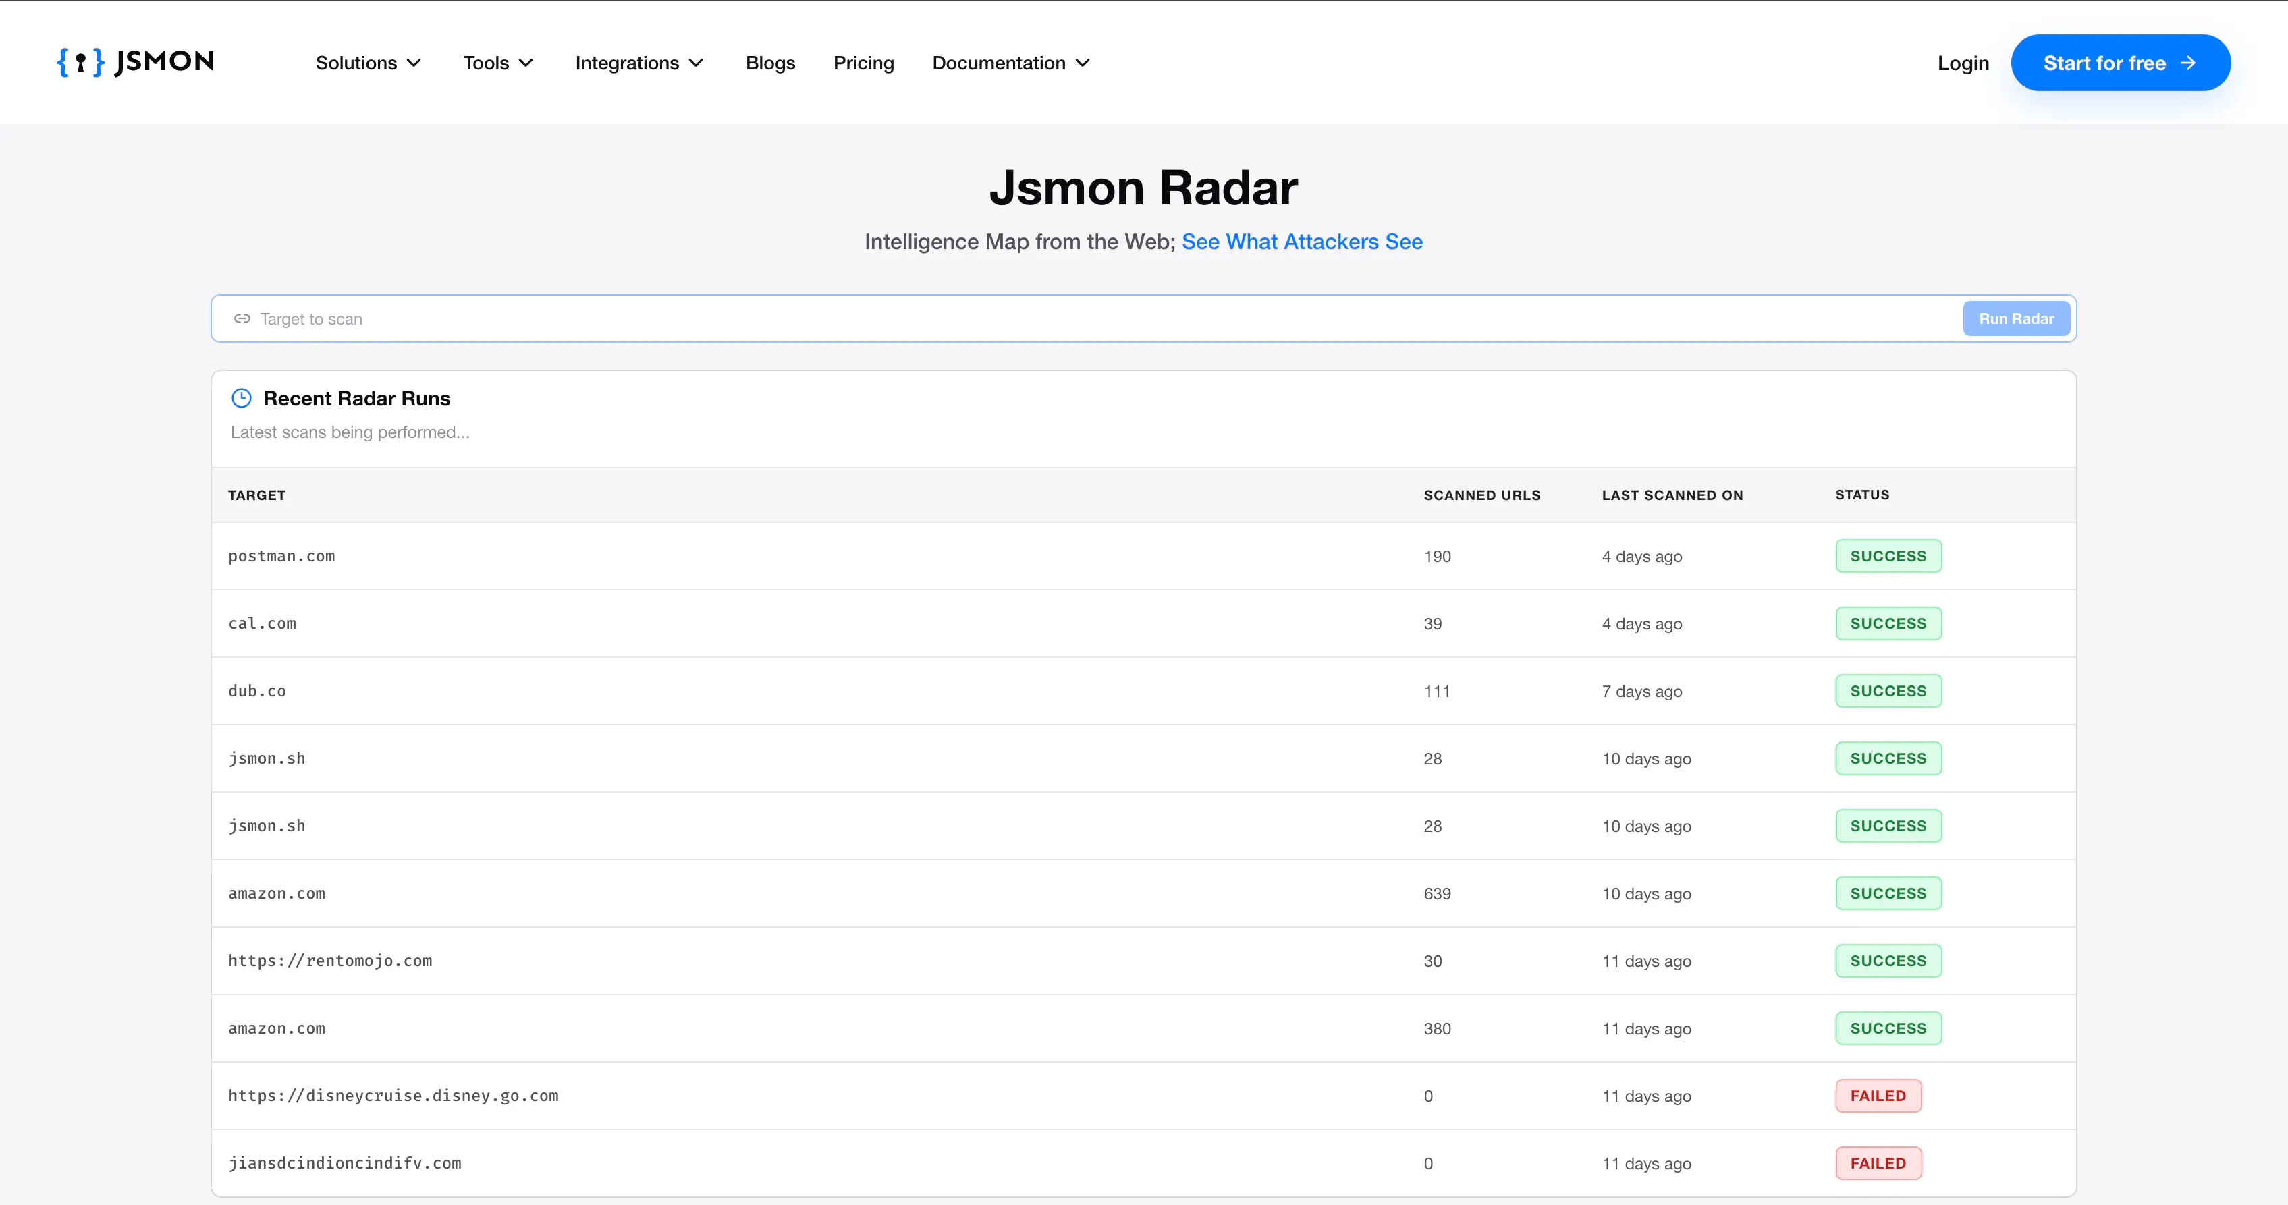
Task: Click the SUCCESS badge for postman.com
Action: [x=1888, y=556]
